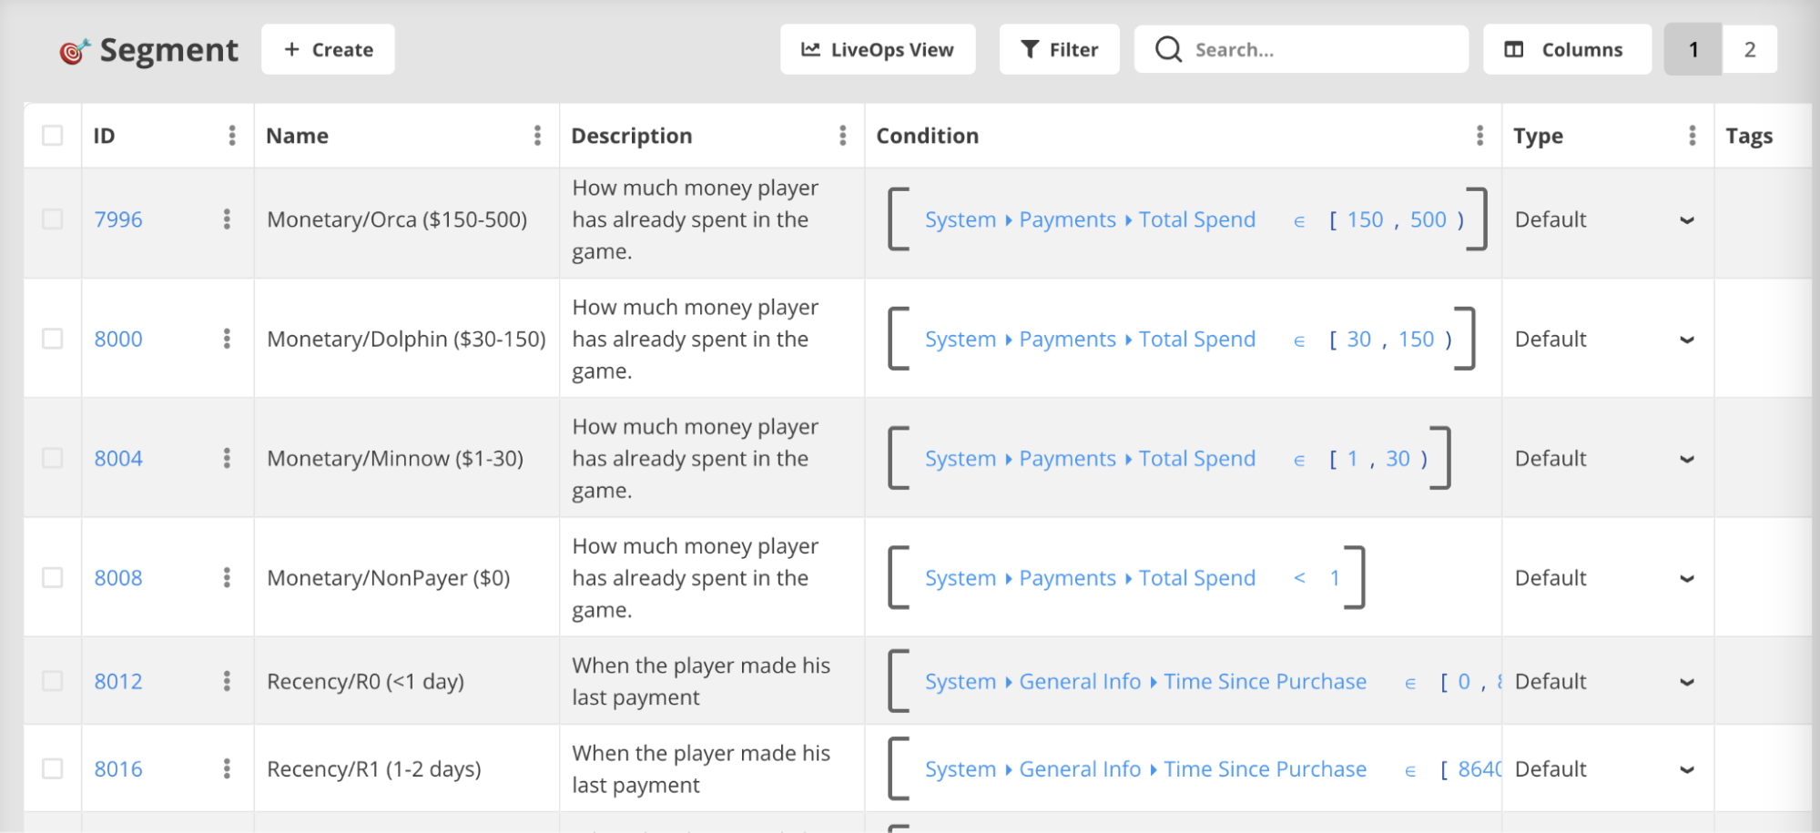
Task: Click the Segment target logo icon
Action: [75, 51]
